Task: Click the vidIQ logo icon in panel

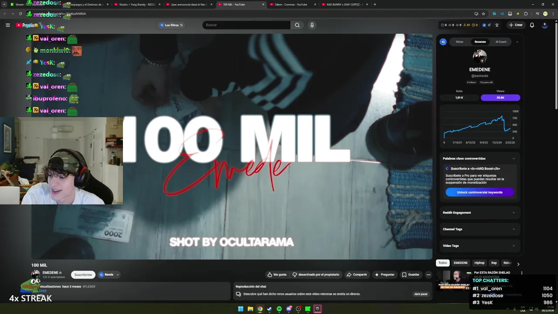Action: pyautogui.click(x=443, y=42)
